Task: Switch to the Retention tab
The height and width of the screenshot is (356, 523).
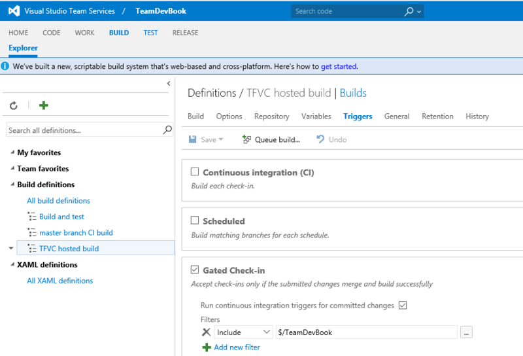Action: tap(437, 116)
